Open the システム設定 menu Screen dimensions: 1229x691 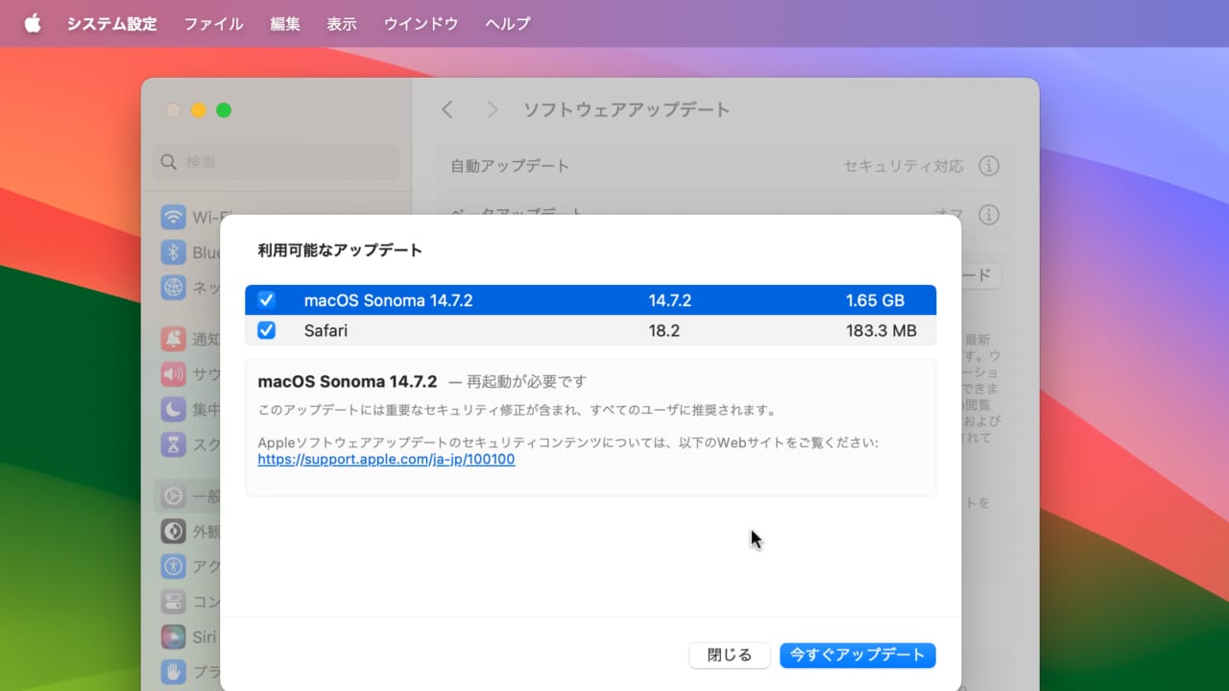click(111, 24)
